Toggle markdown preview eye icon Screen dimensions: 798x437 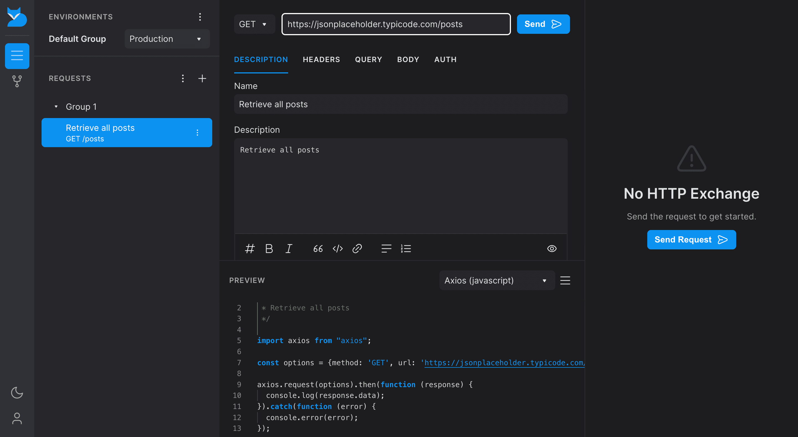(x=552, y=248)
